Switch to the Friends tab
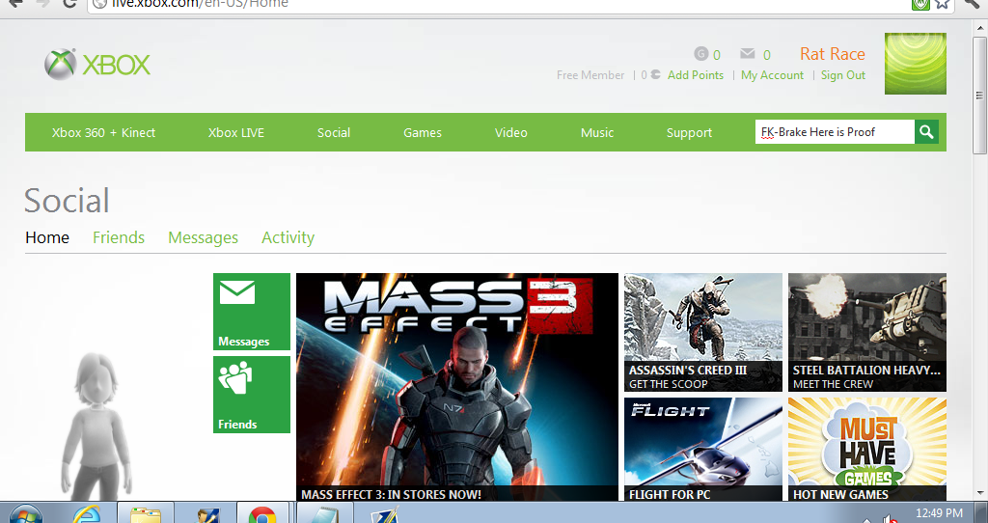 (119, 237)
